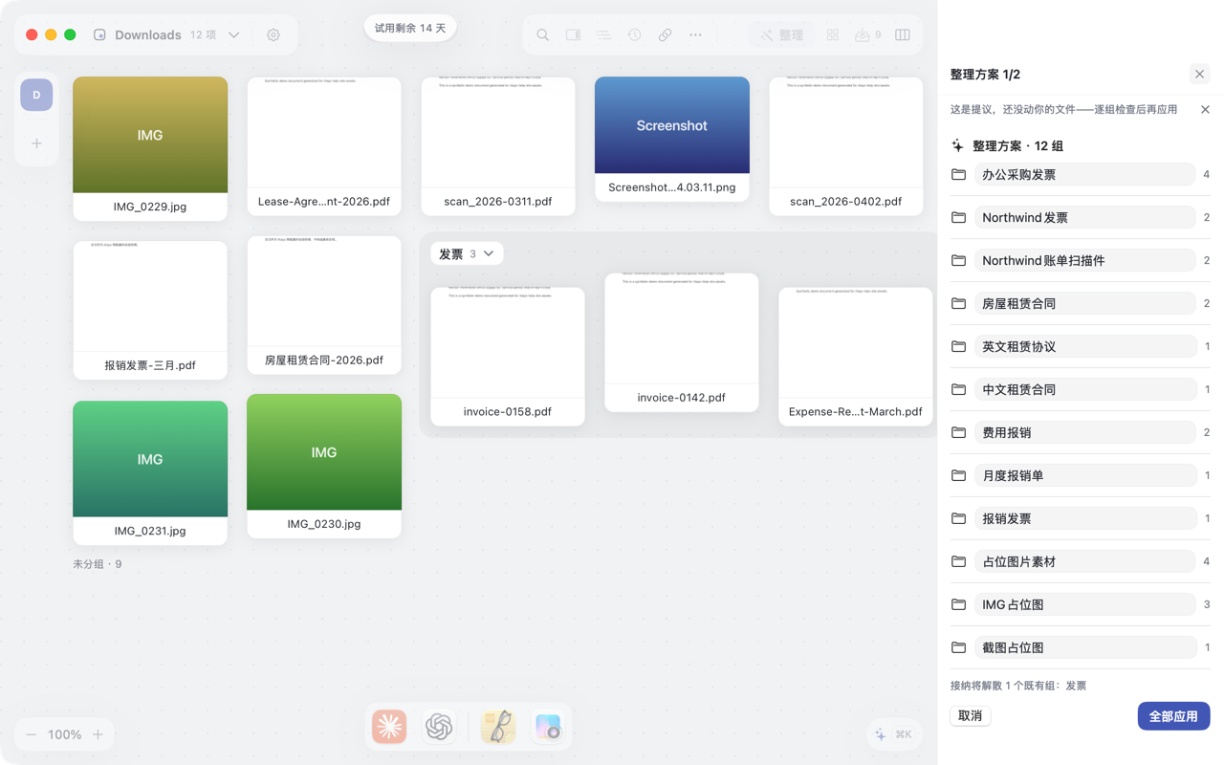
Task: Select the 英文租赁协议 group row
Action: pos(1080,346)
